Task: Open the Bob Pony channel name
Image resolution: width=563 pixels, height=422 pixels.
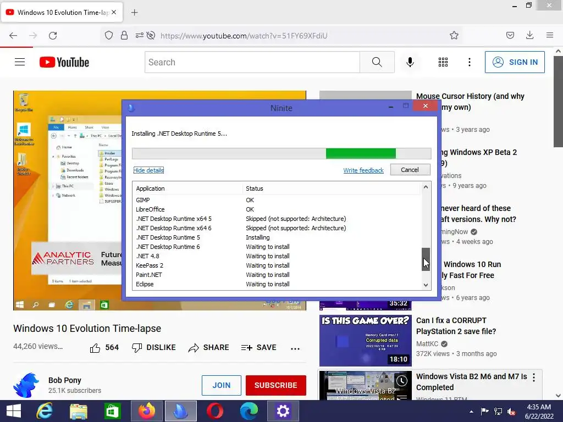Action: tap(65, 380)
